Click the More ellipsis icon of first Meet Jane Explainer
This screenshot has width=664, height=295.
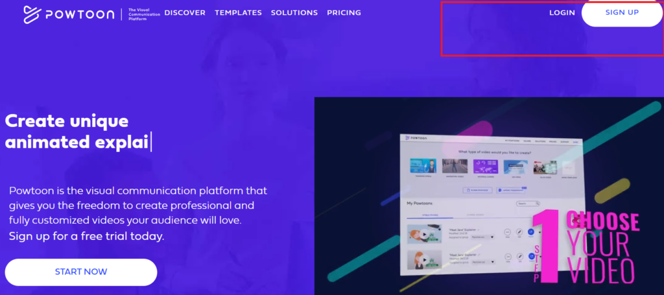pos(507,232)
